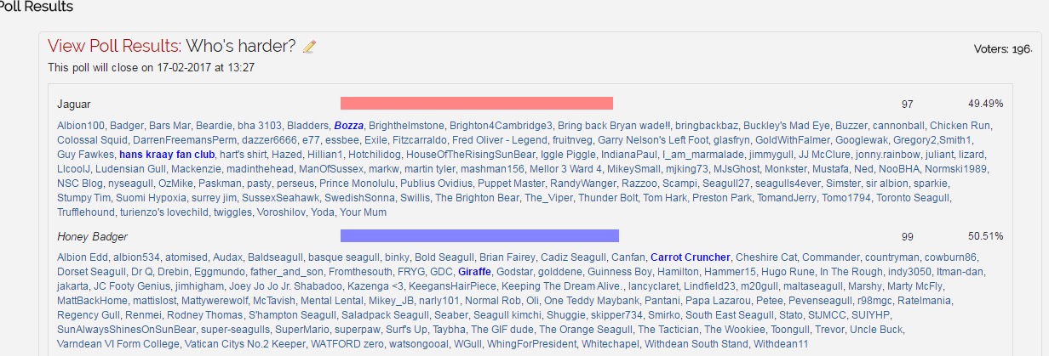This screenshot has width=1049, height=356.
Task: Click the red Jaguar result bar
Action: [477, 104]
